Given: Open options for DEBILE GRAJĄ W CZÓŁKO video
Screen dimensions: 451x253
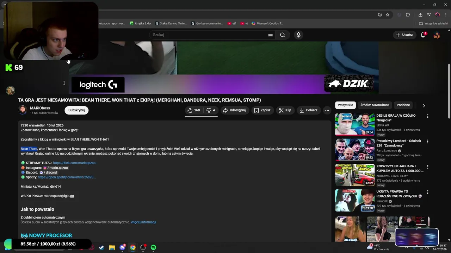Looking at the screenshot, I should (428, 116).
